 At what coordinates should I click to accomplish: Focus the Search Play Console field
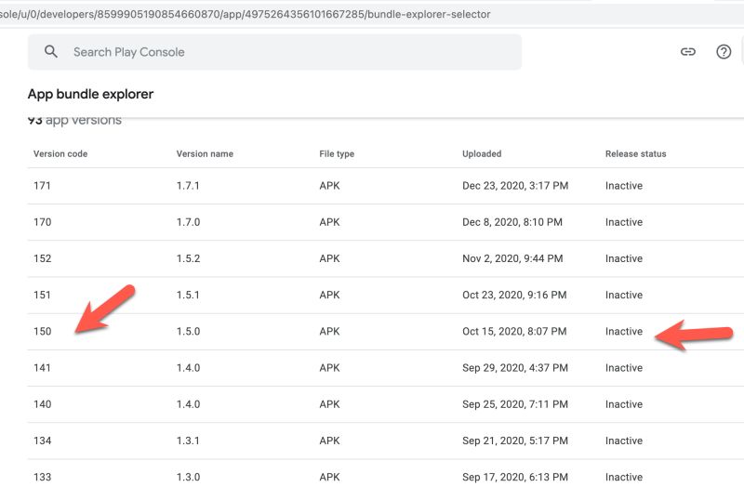[x=274, y=52]
